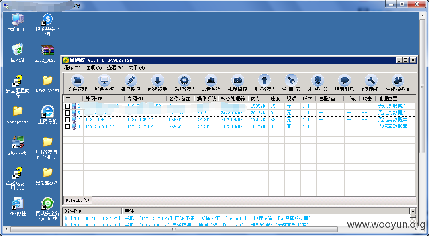The height and width of the screenshot is (236, 429).
Task: Open the 查看(V) menu
Action: (x=115, y=68)
